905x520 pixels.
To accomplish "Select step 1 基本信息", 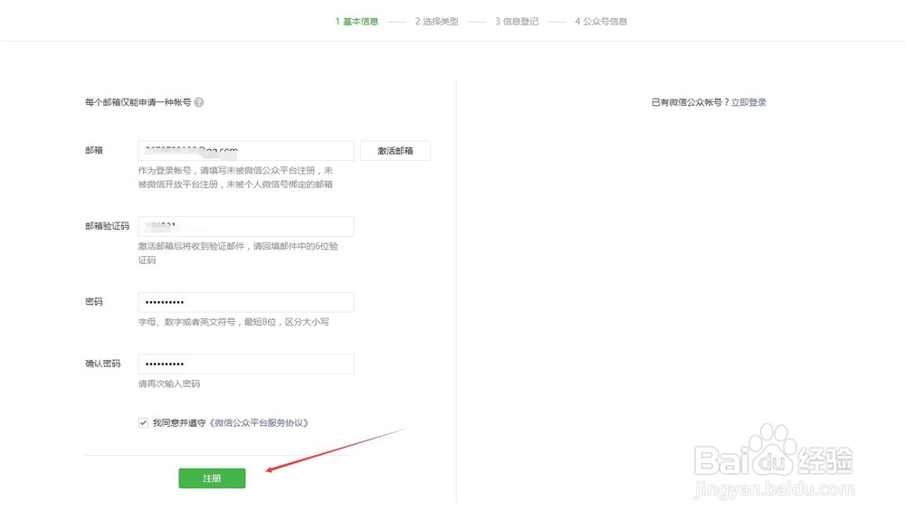I will point(357,22).
